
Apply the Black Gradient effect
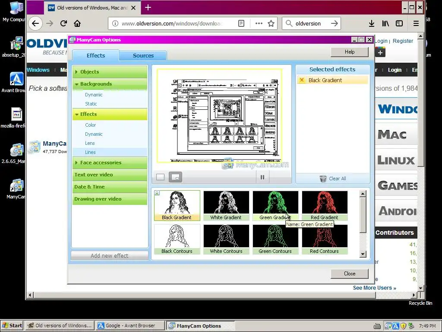(x=177, y=205)
